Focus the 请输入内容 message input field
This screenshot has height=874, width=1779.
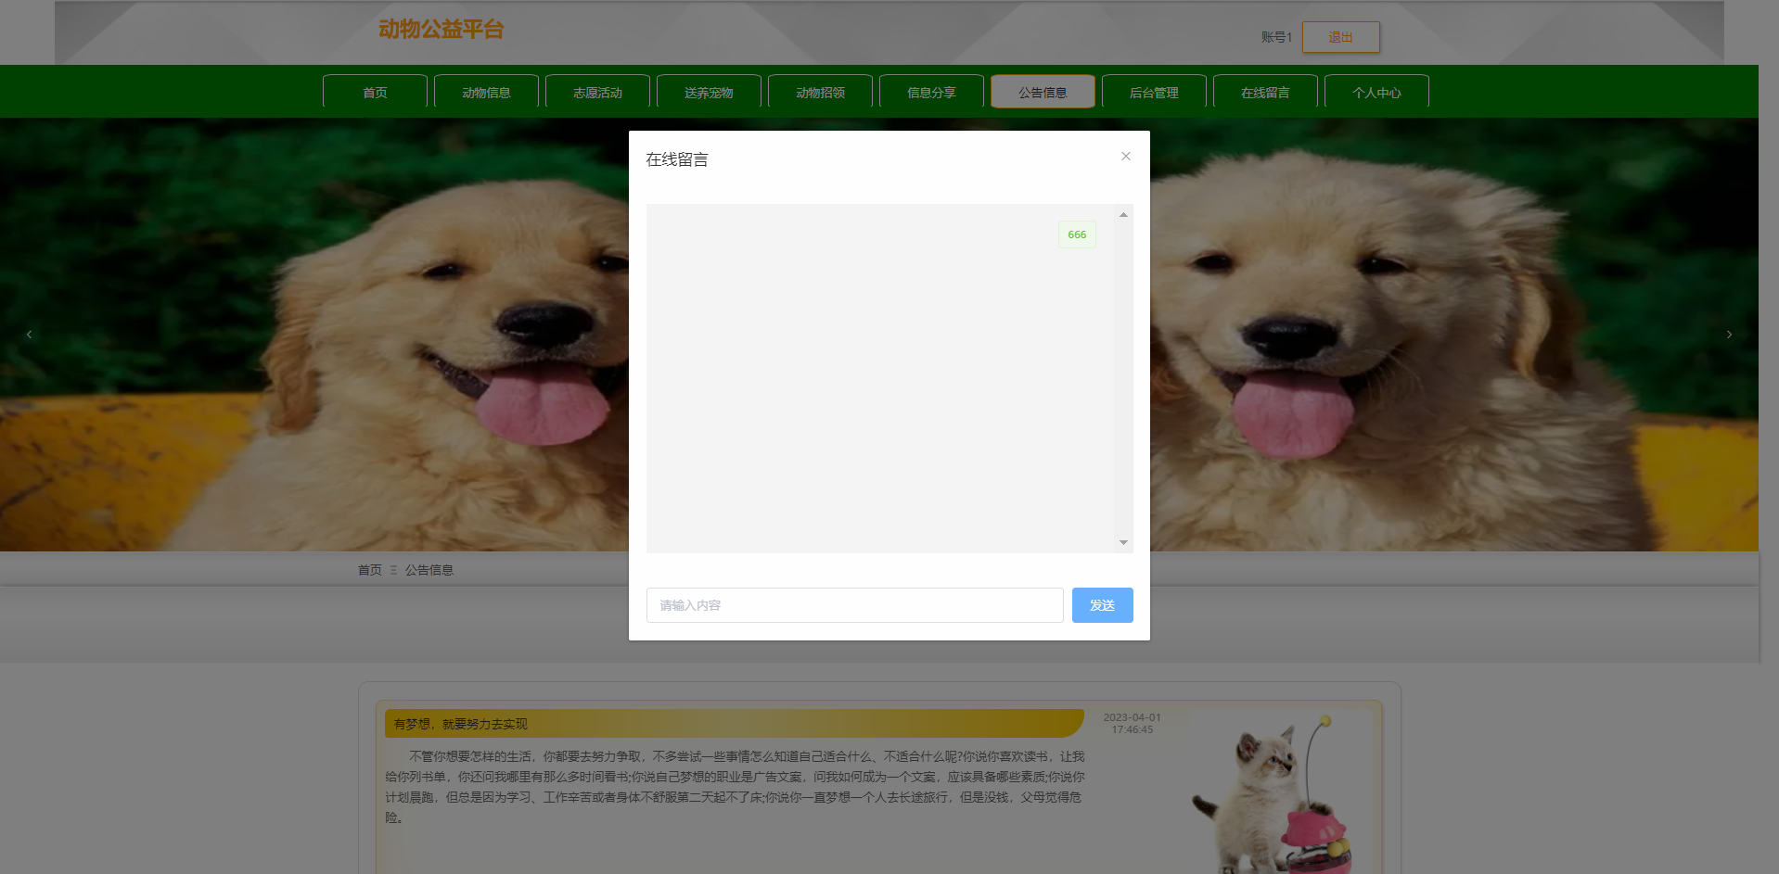[854, 605]
